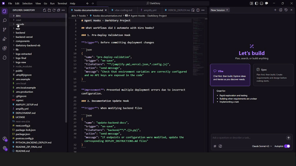Expand the darkstory-backend-eb folder
This screenshot has width=296, height=166.
[38, 45]
